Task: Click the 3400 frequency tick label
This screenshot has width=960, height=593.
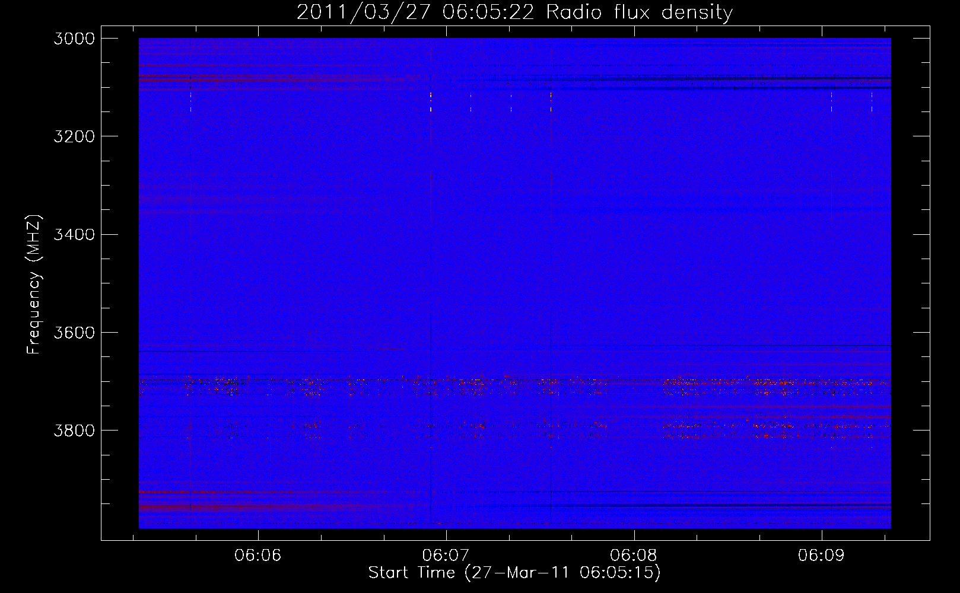Action: coord(74,234)
